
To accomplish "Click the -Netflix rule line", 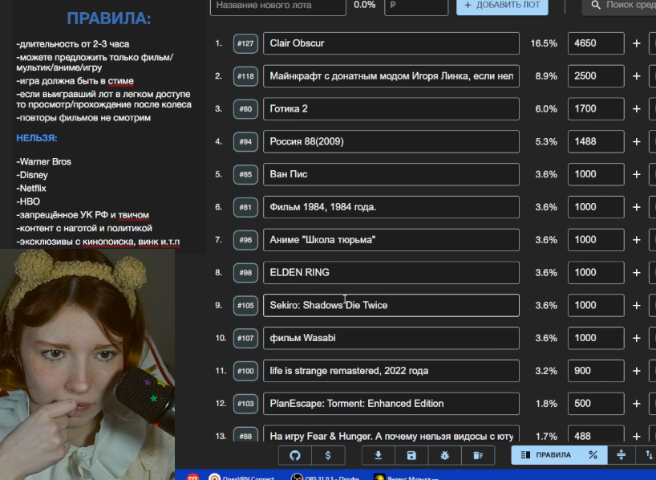I will (31, 189).
